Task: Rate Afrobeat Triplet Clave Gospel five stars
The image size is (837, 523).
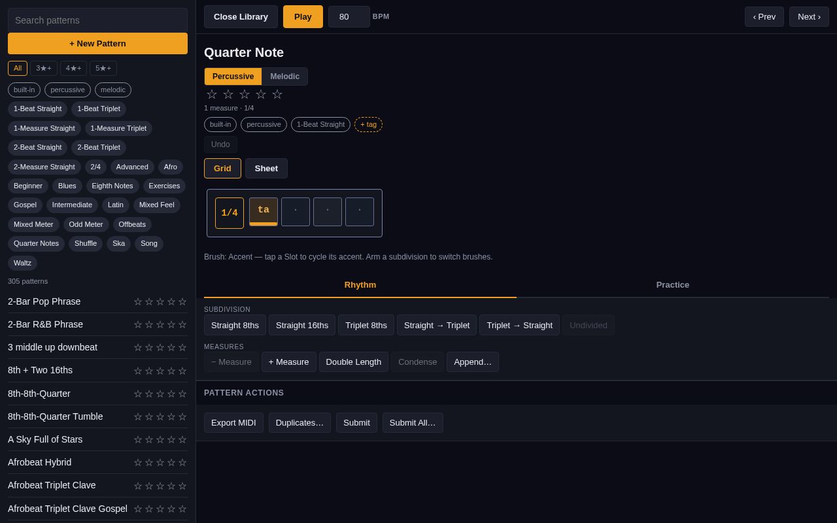Action: (182, 509)
